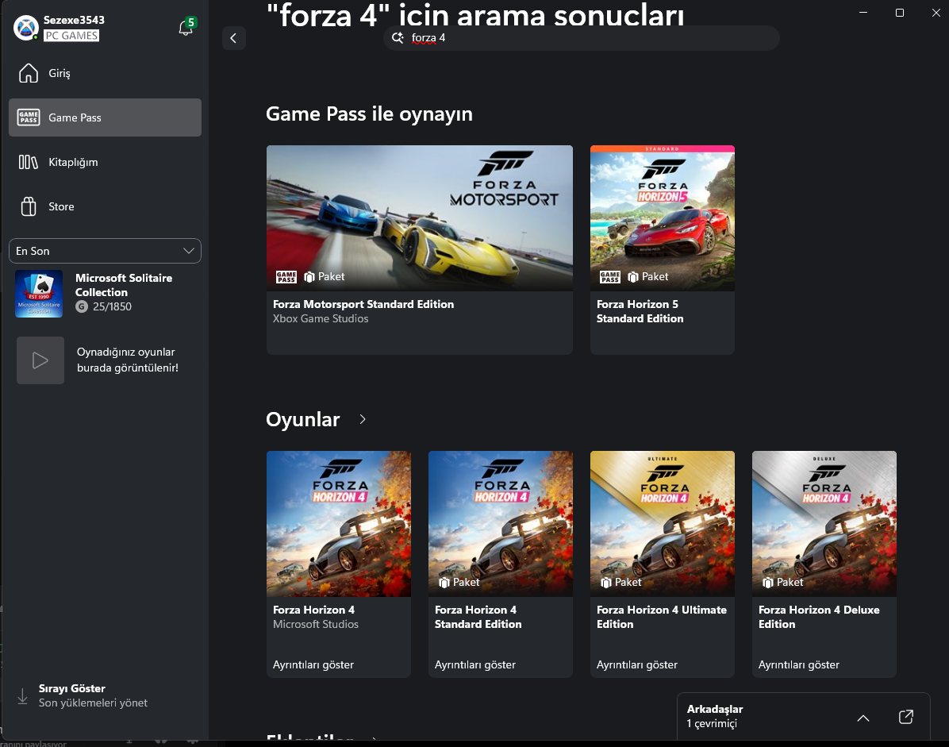
Task: Click Xbox Game Studios publisher text
Action: click(320, 318)
